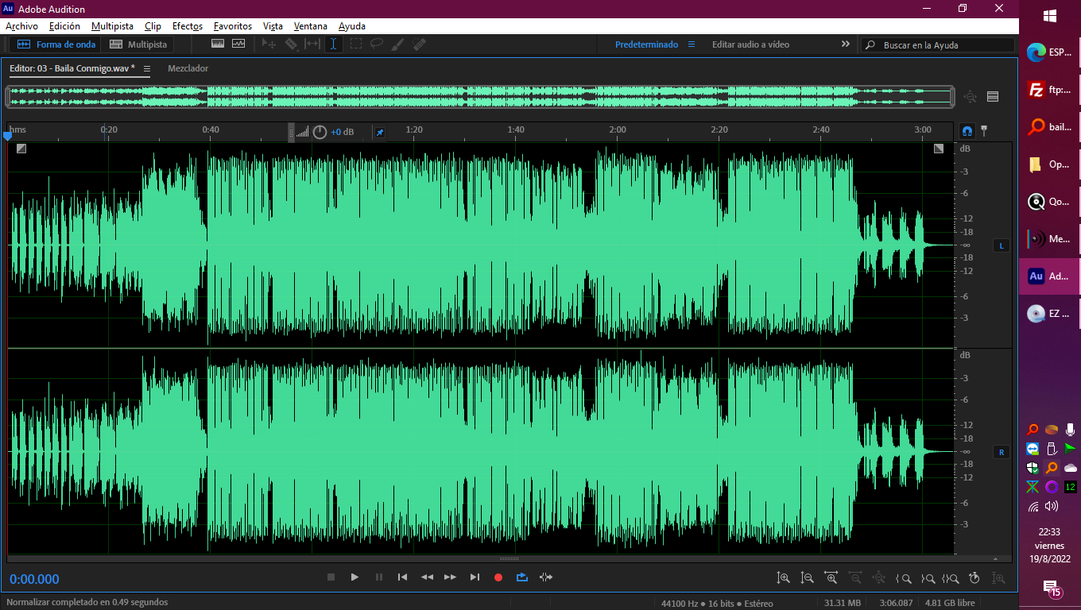The width and height of the screenshot is (1081, 610).
Task: Move playhead to previous marker
Action: click(402, 577)
